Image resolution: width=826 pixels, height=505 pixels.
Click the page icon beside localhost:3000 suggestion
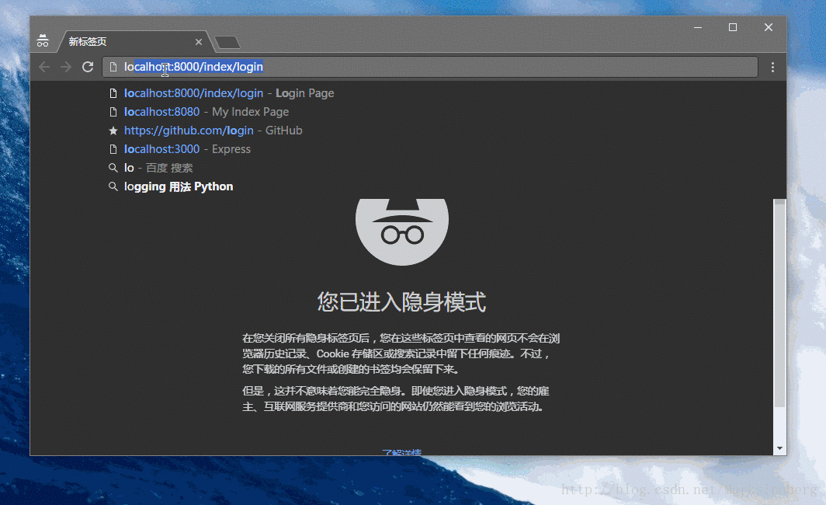[113, 149]
